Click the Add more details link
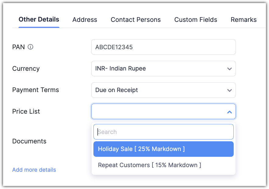This screenshot has height=189, width=269. [34, 170]
